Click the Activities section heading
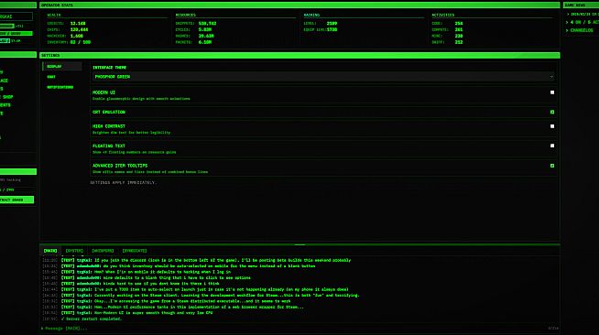Viewport: 599px width, 335px height. (x=443, y=16)
